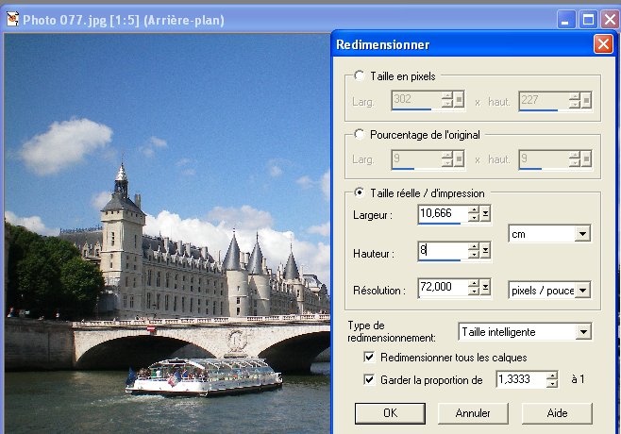Confirm resizing with the OK button

click(x=390, y=413)
